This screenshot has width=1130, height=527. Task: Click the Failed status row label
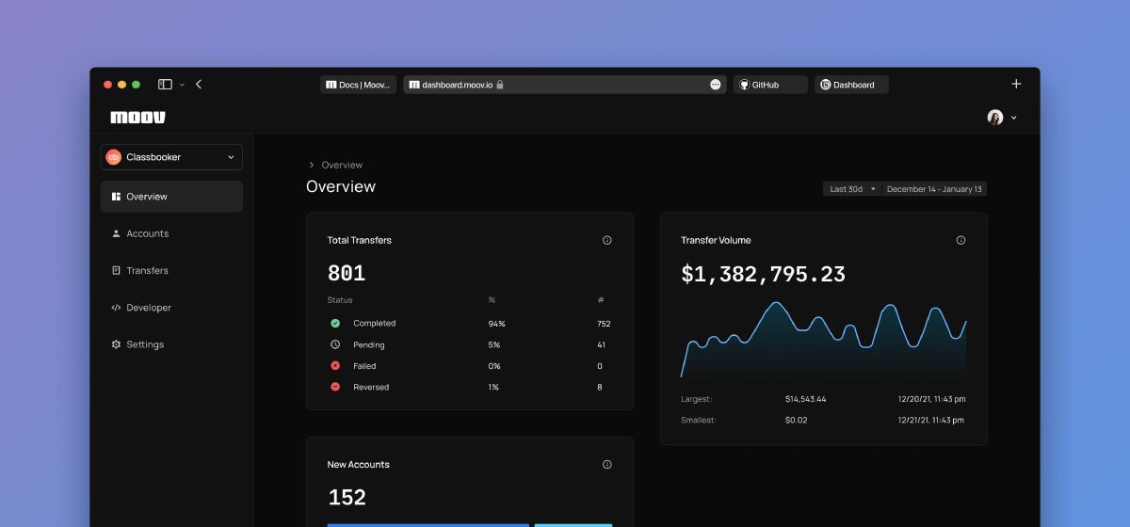tap(364, 366)
